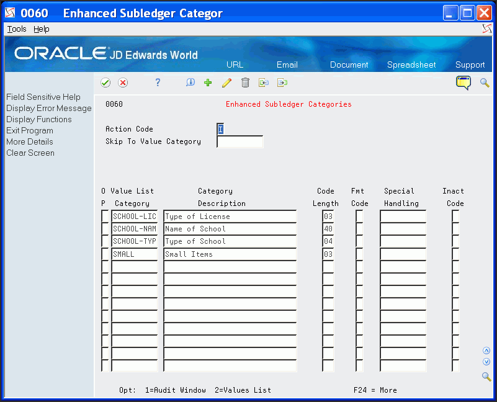Click Fmt Code field for SCHOOL-LIC row
497x402 pixels.
[x=359, y=217]
